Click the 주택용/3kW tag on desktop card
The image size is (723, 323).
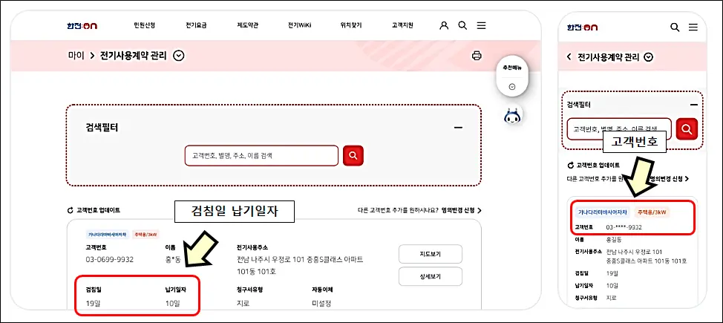tap(145, 235)
